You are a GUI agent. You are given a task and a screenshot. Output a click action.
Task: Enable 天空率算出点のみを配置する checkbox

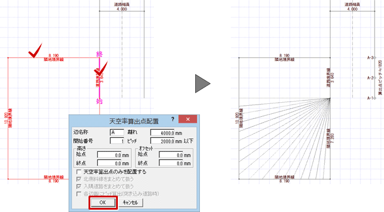(x=79, y=172)
